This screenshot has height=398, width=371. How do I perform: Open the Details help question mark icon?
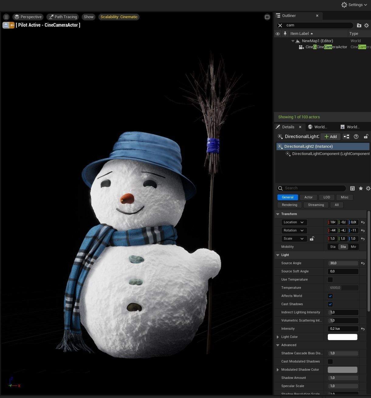point(356,137)
